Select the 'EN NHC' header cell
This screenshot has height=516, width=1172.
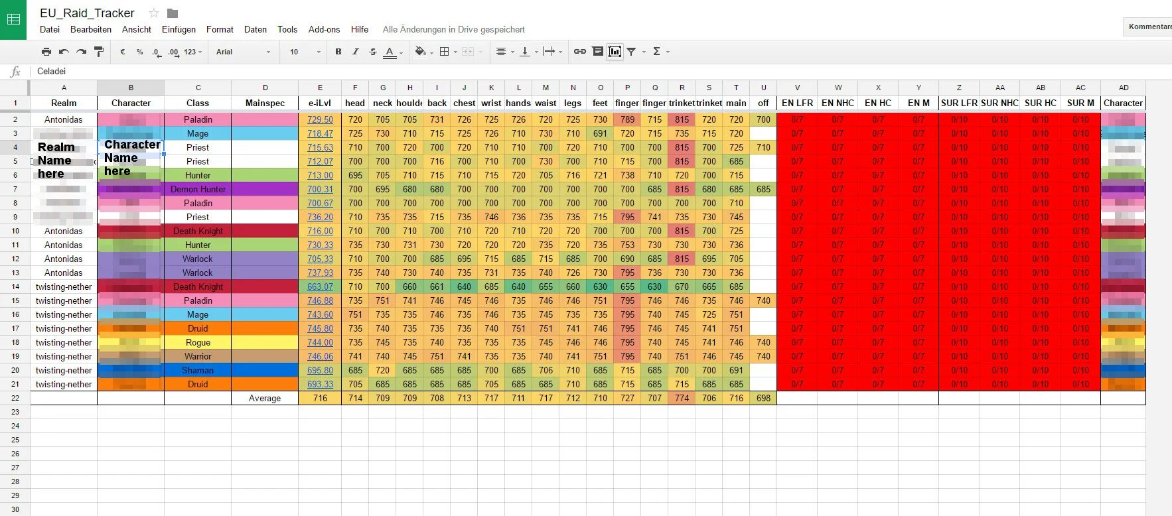pyautogui.click(x=838, y=103)
